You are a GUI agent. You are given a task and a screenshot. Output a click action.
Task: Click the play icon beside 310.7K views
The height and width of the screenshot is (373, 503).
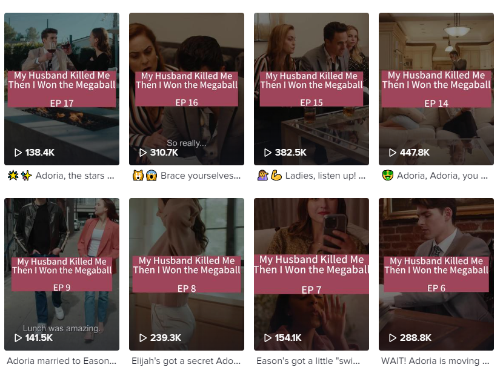point(143,153)
